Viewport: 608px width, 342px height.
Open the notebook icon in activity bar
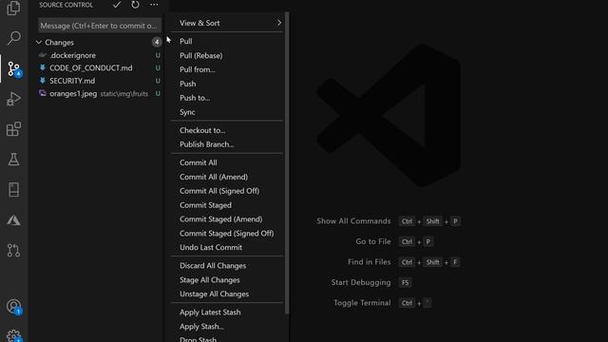point(13,190)
